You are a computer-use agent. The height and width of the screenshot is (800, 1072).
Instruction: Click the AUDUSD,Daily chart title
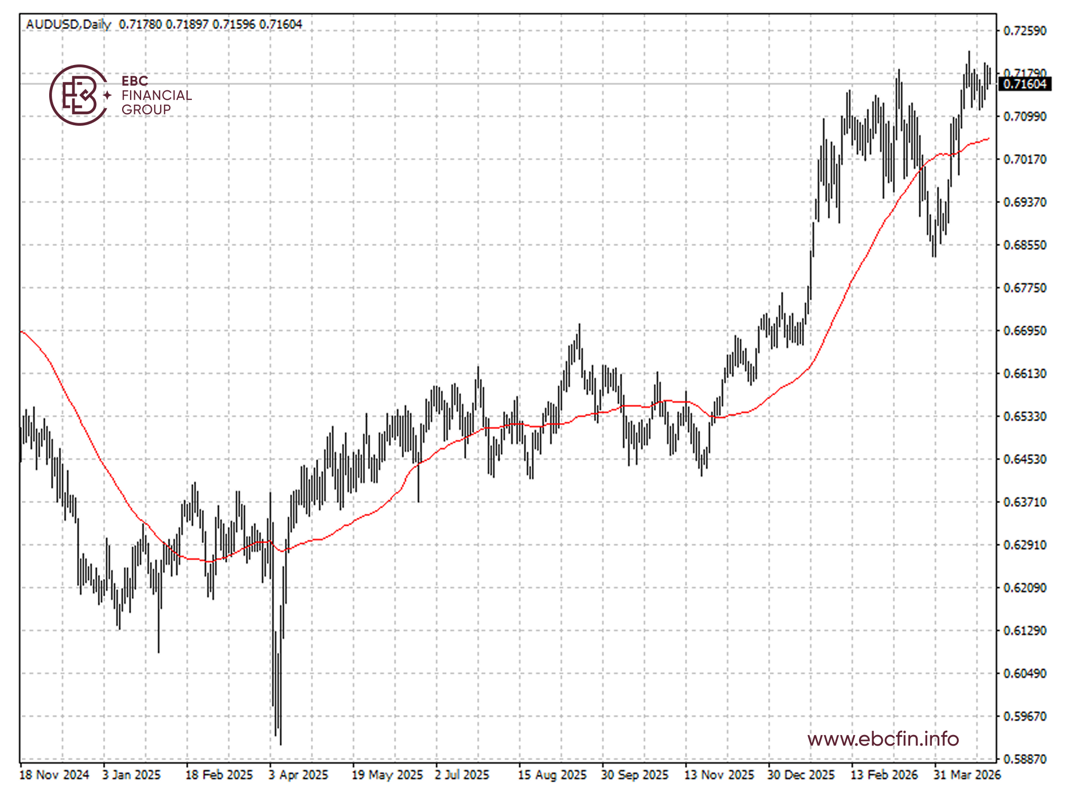tap(68, 24)
